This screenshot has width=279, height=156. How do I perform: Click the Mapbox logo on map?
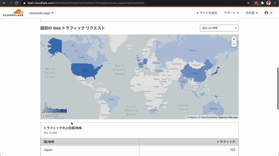click(x=50, y=116)
